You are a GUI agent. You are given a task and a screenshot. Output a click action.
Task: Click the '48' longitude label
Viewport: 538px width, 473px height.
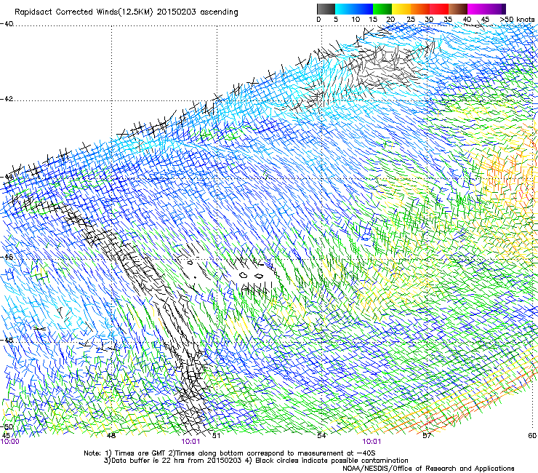click(111, 436)
